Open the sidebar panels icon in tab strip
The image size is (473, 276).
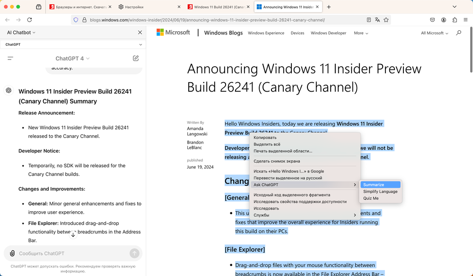[x=39, y=7]
